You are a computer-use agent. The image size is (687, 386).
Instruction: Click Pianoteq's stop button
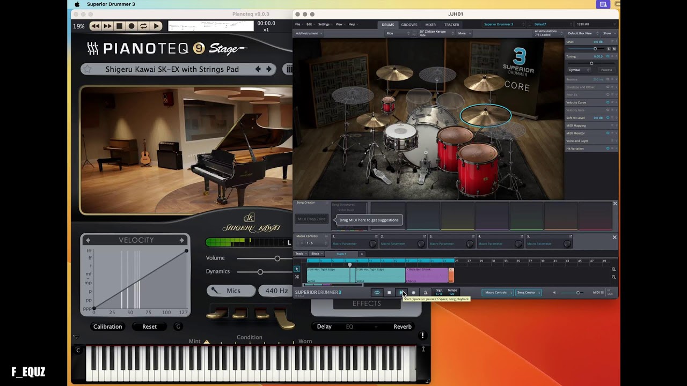[120, 26]
